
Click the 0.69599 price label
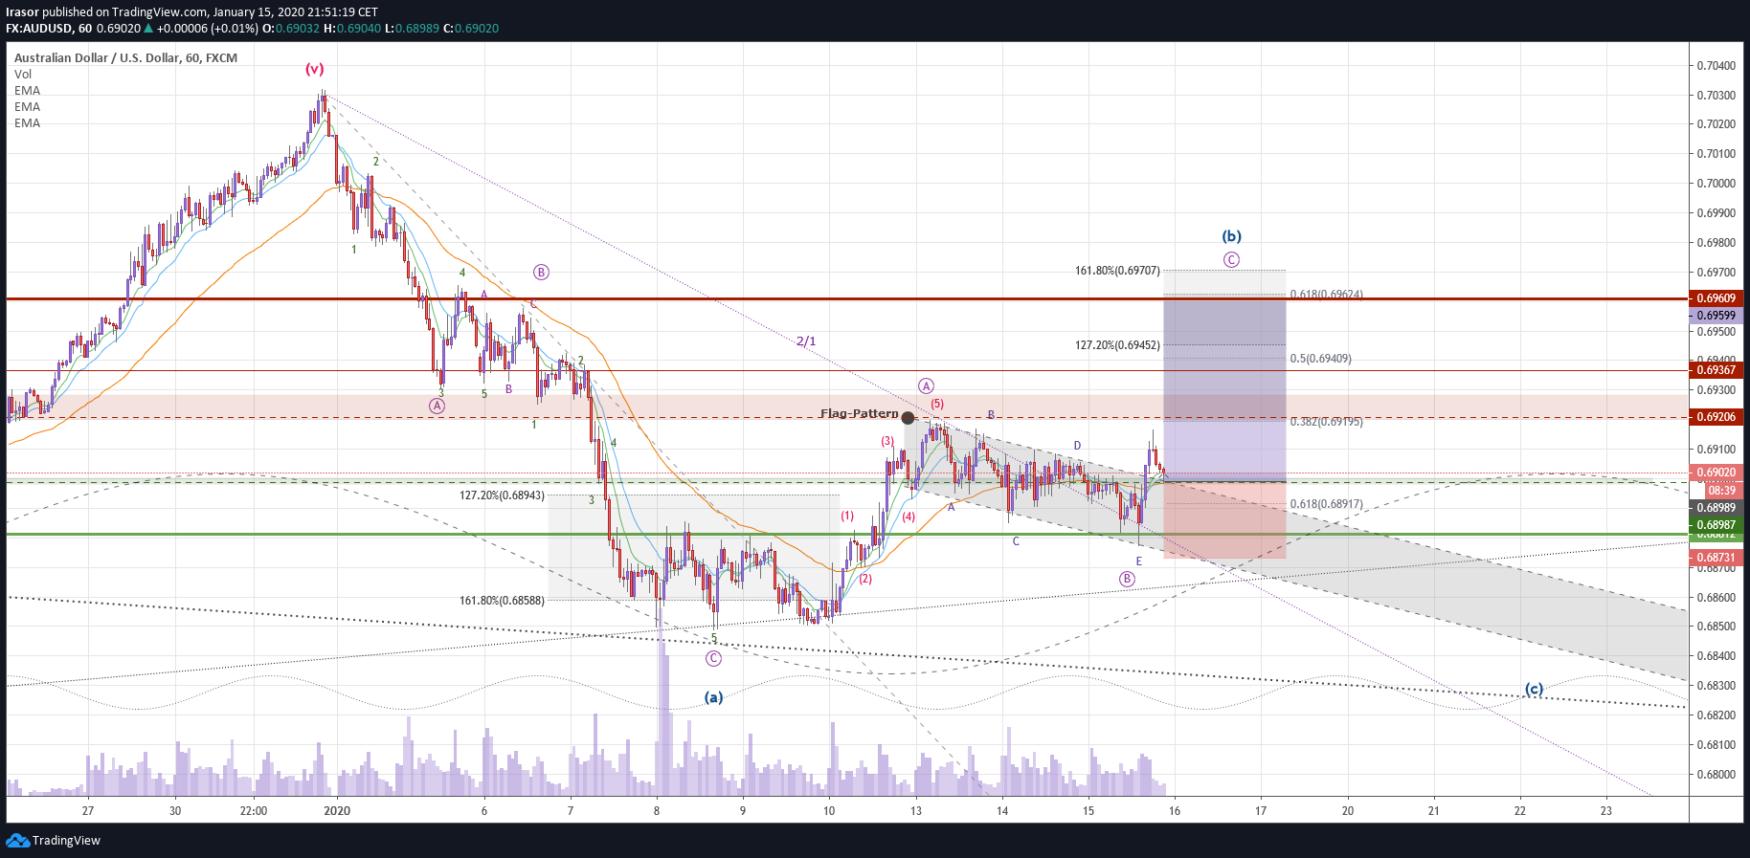(x=1716, y=315)
